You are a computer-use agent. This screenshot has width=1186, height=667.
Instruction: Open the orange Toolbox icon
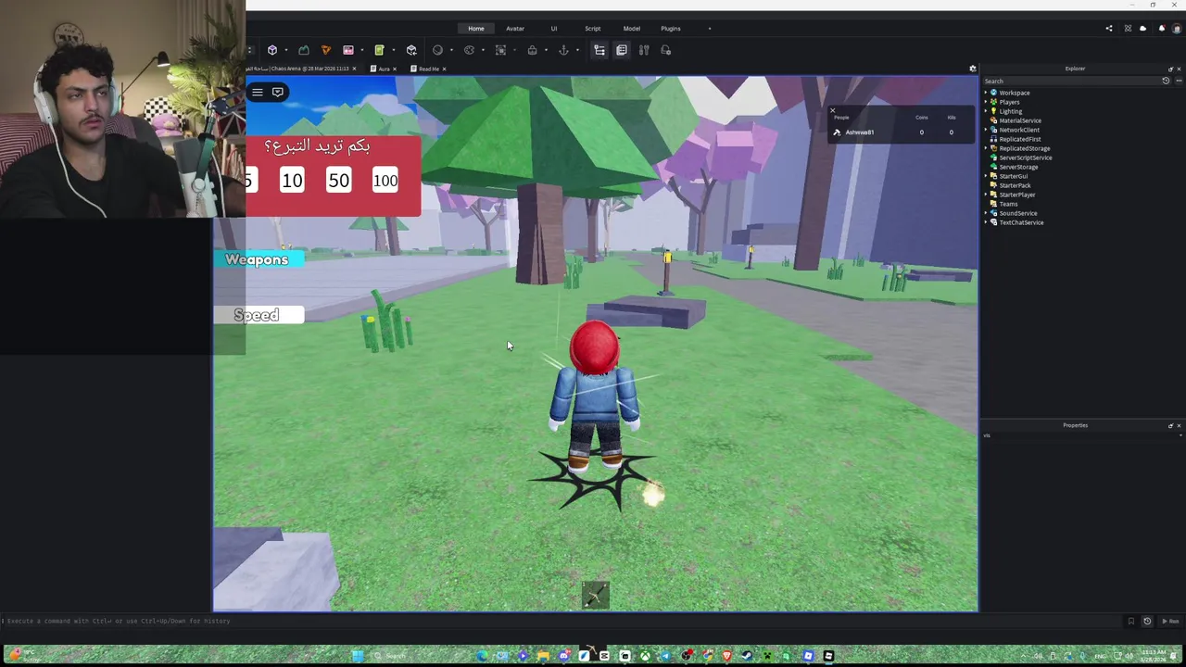click(325, 50)
